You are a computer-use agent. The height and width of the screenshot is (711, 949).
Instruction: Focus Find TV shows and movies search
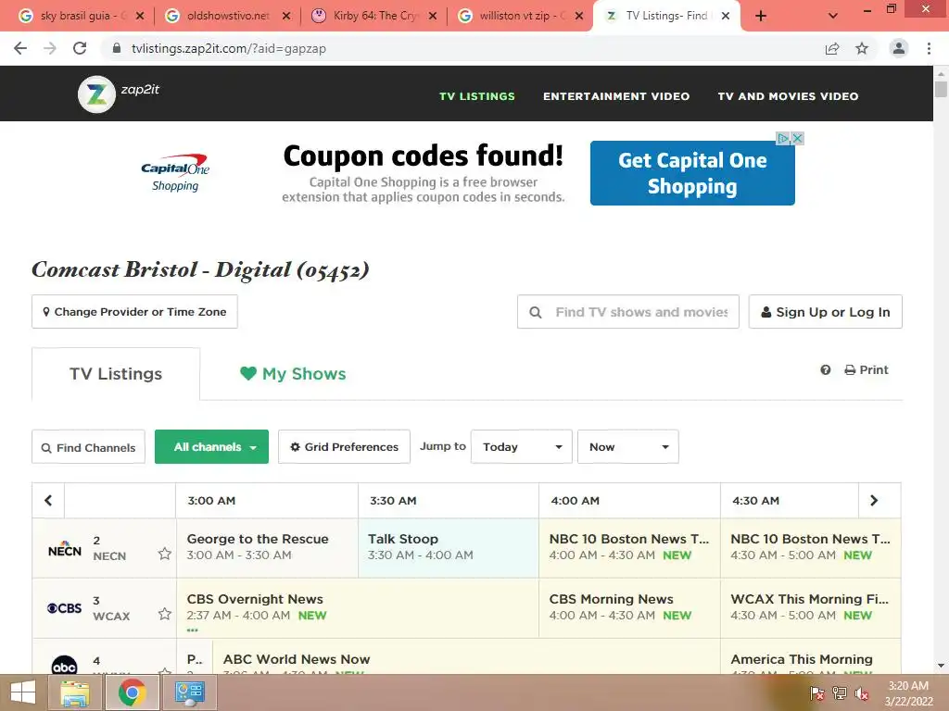tap(628, 312)
